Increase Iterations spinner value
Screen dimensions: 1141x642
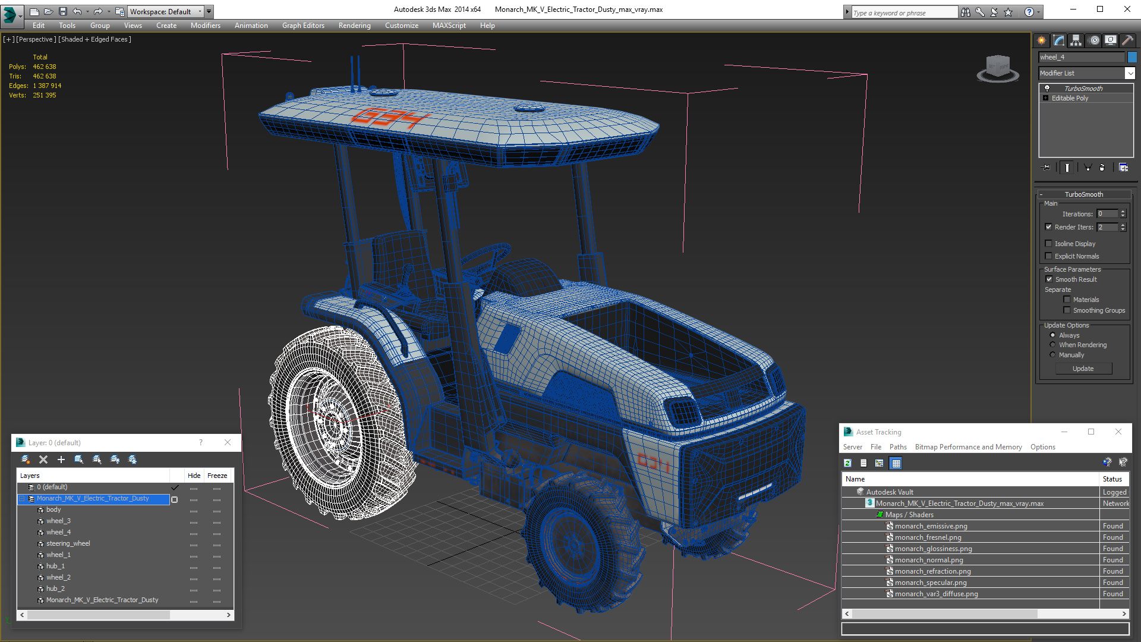[x=1123, y=212]
